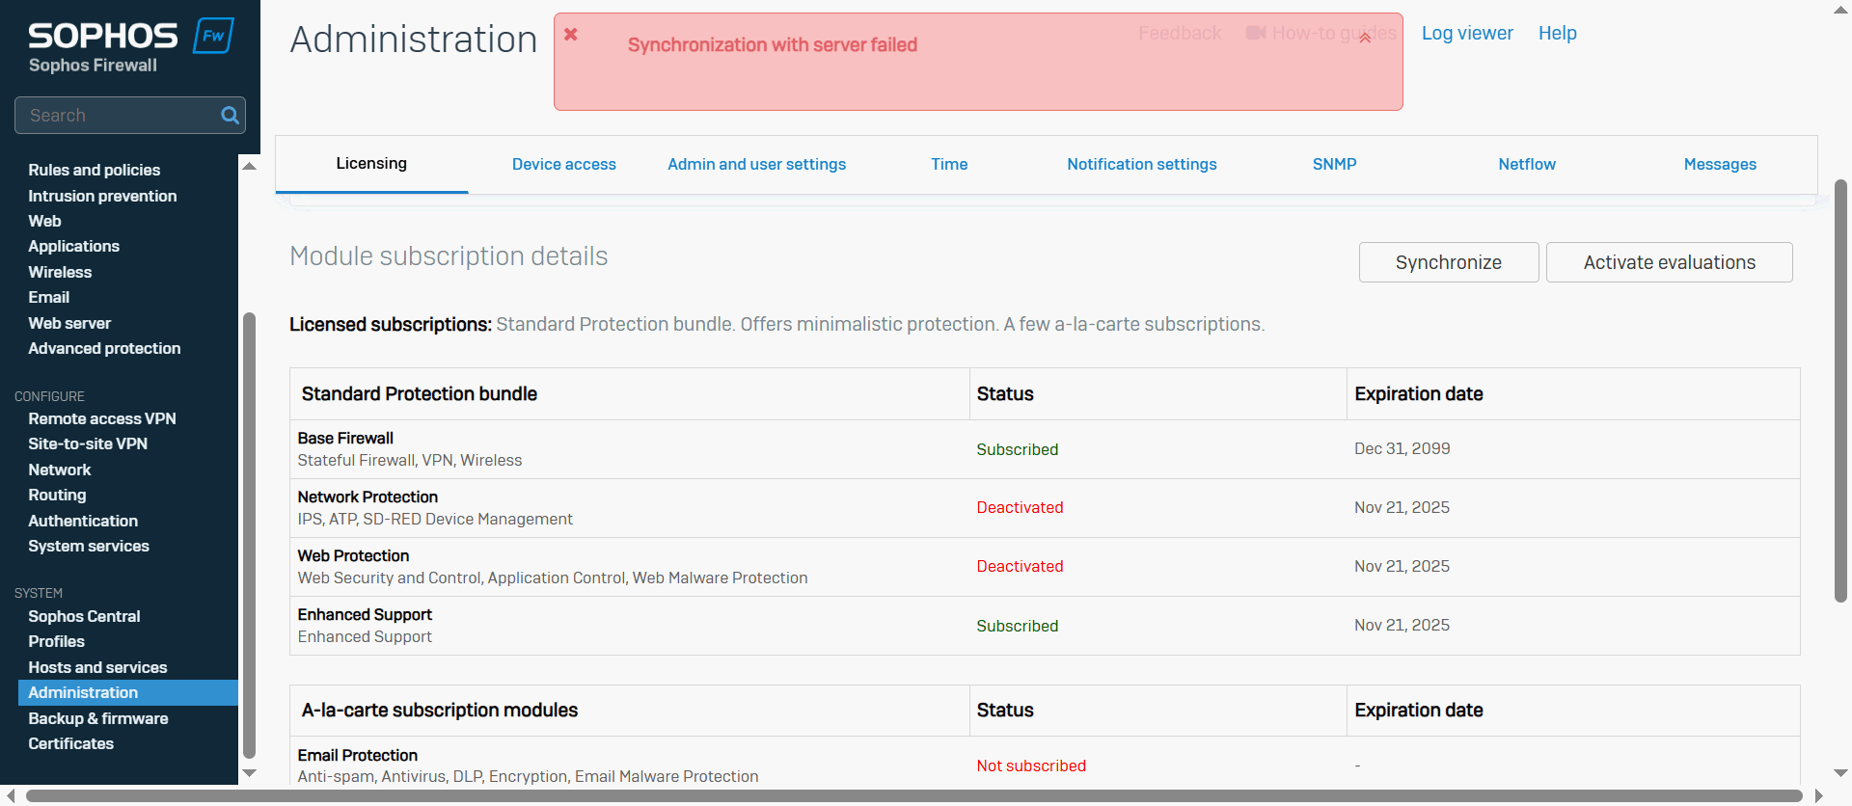Open the Help link

pyautogui.click(x=1557, y=34)
